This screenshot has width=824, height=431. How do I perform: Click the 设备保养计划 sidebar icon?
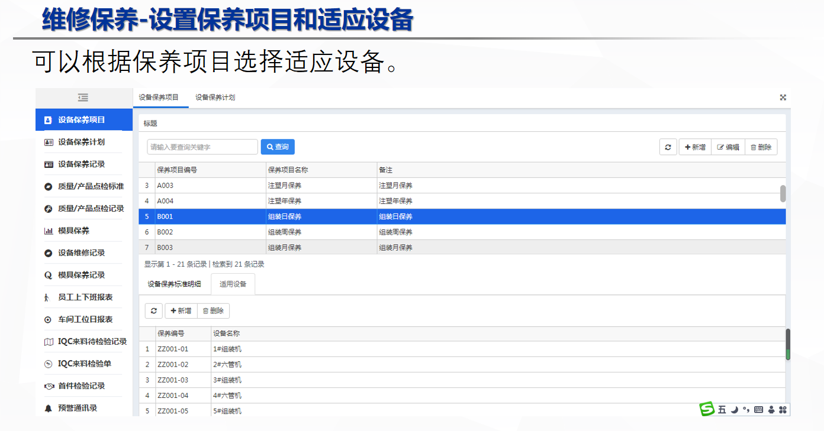click(49, 142)
